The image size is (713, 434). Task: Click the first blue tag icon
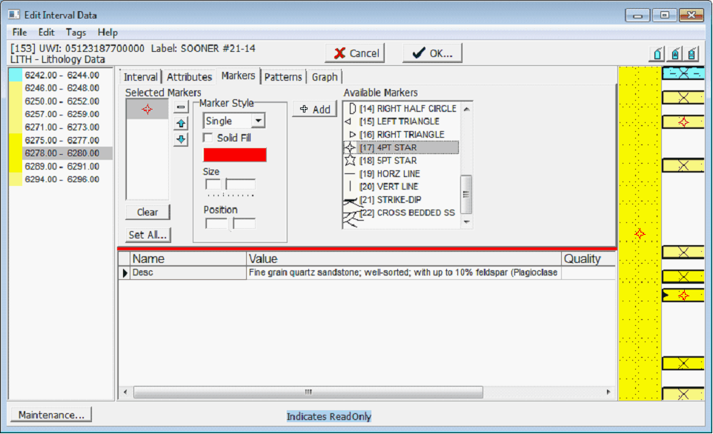657,53
